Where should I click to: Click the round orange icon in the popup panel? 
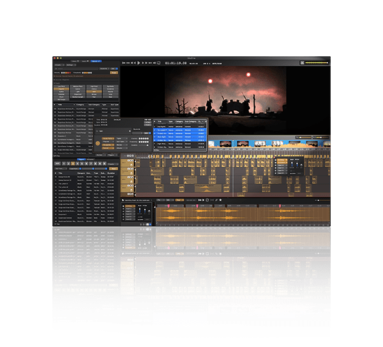97,143
